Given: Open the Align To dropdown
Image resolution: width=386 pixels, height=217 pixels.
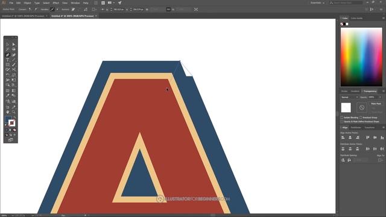Looking at the screenshot, I should (381, 160).
